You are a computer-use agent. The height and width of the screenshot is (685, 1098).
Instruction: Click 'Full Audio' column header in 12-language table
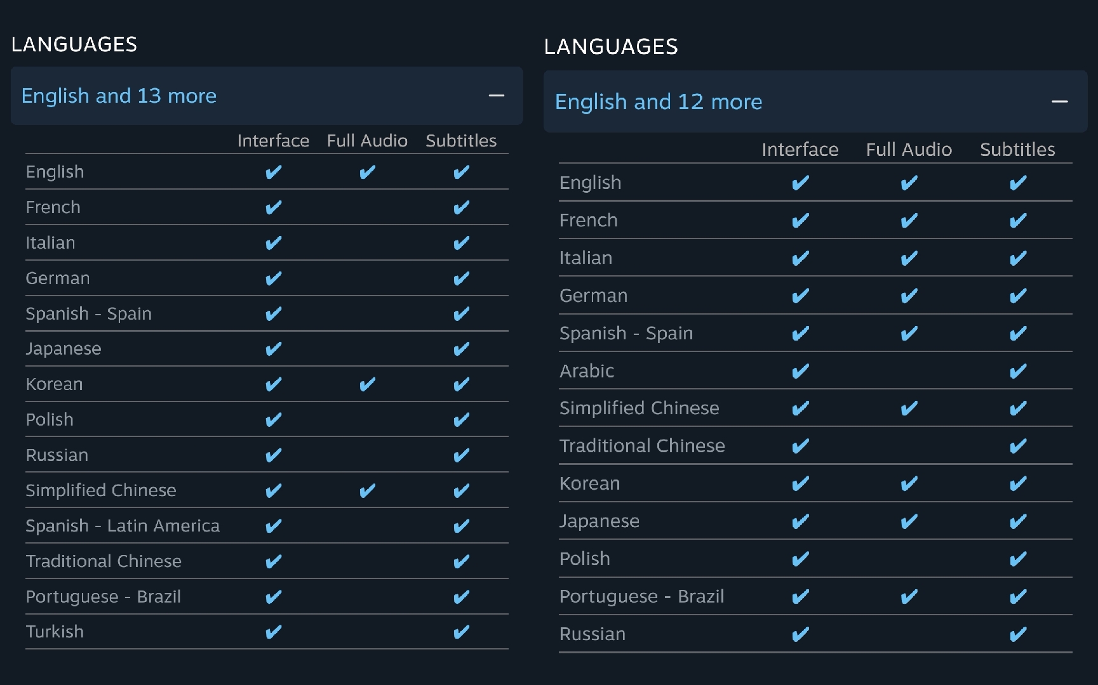tap(909, 150)
